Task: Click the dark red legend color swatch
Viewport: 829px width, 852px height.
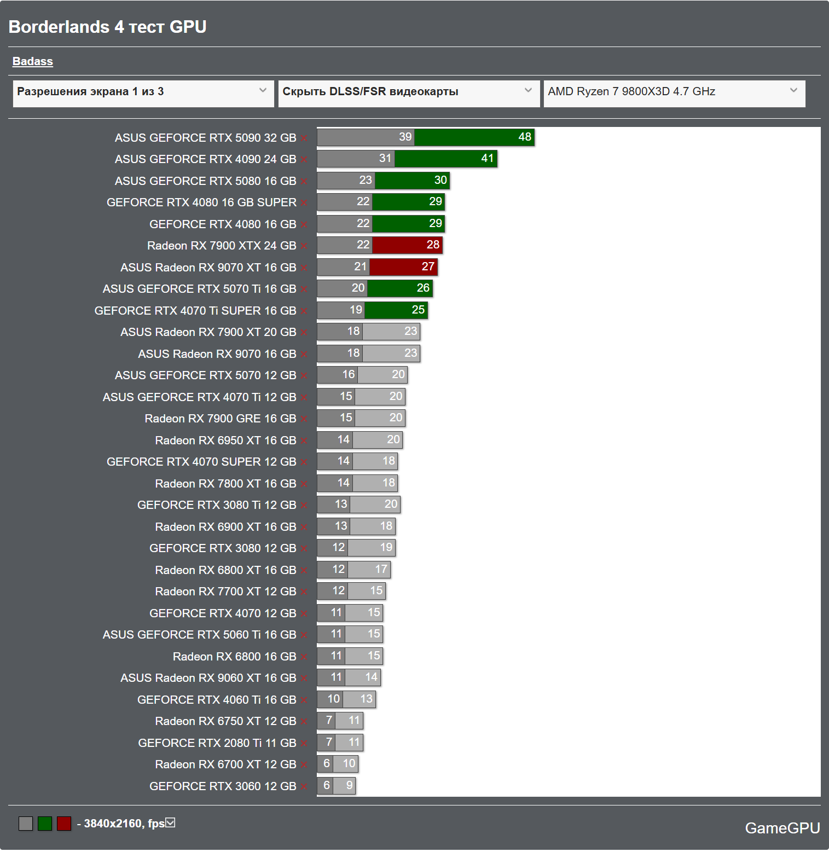Action: click(x=64, y=824)
